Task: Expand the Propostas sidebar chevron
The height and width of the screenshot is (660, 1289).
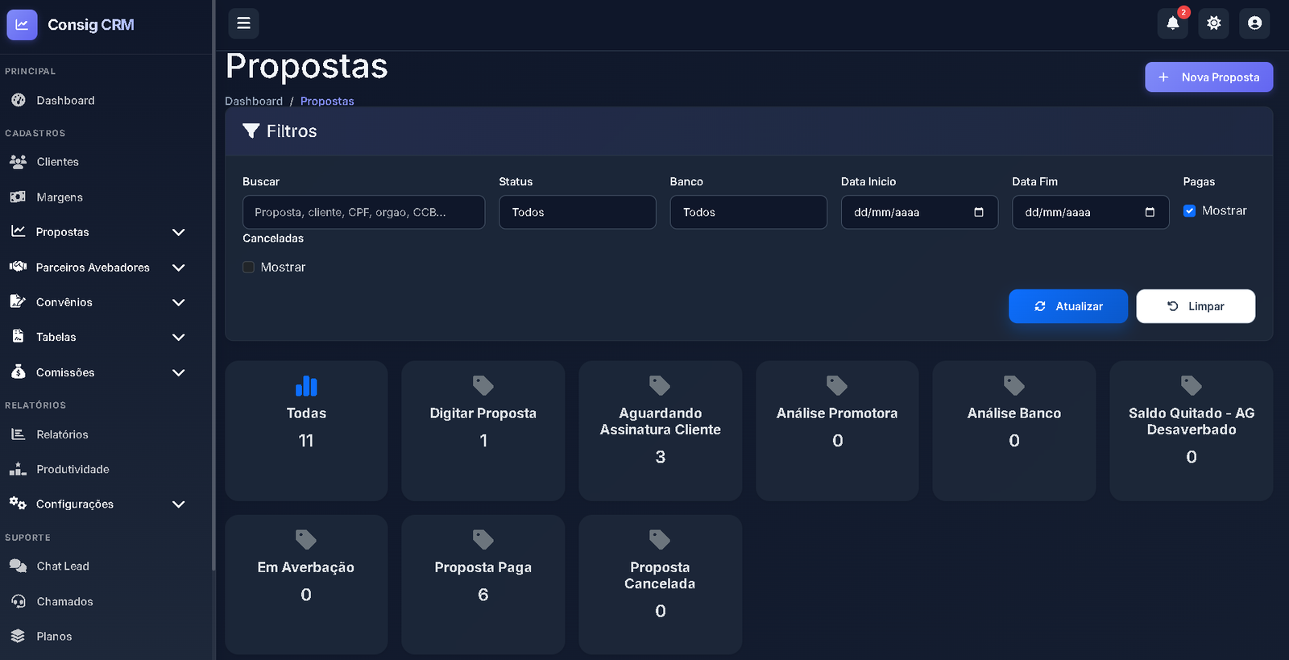Action: 179,232
